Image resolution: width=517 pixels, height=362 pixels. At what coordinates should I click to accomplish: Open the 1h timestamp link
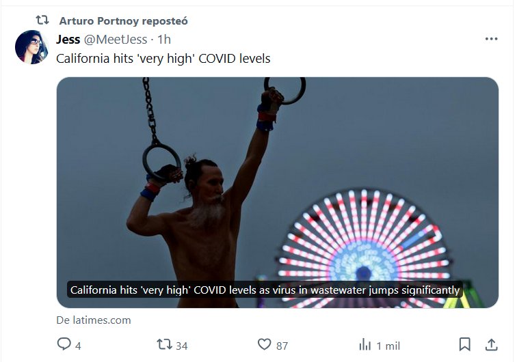tap(164, 40)
